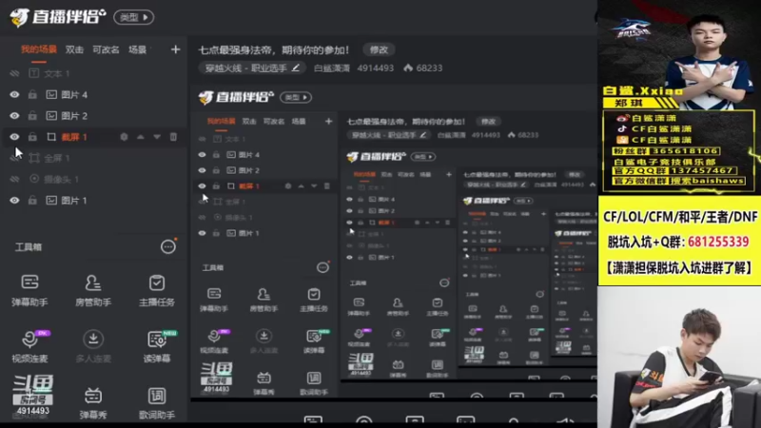
Task: Toggle the lock on 图片 2
Action: [x=32, y=115]
